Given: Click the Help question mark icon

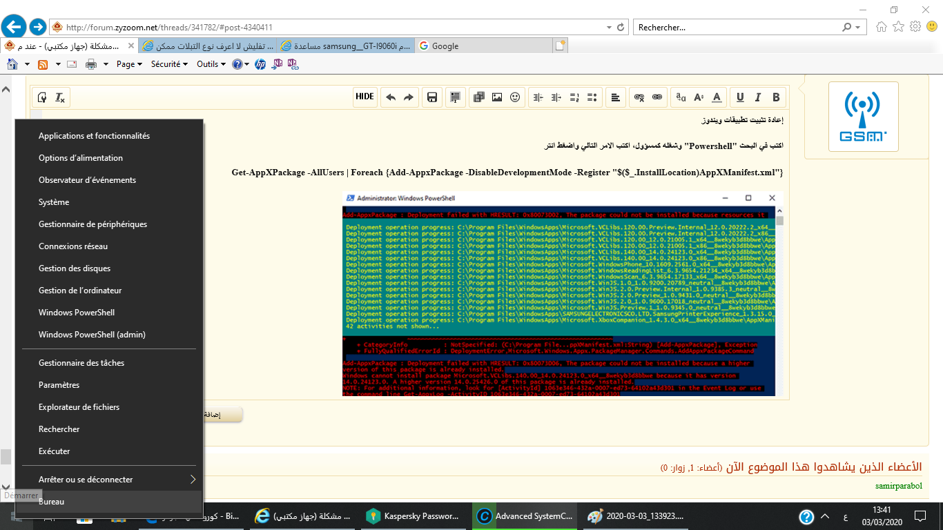Looking at the screenshot, I should (x=237, y=64).
